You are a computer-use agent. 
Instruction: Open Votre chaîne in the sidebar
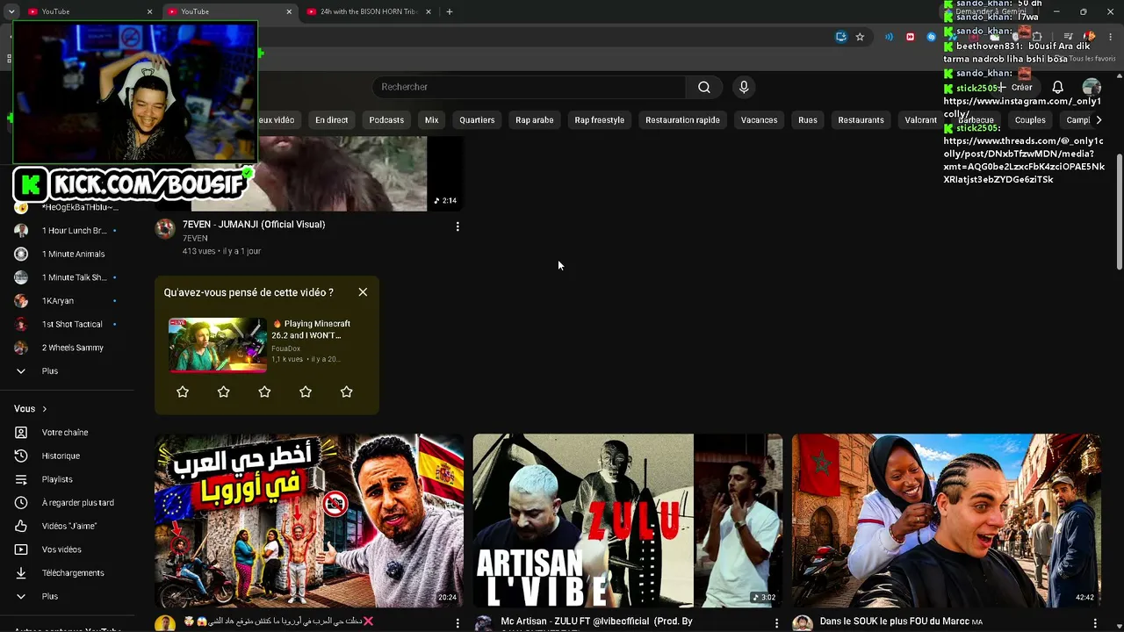point(67,433)
